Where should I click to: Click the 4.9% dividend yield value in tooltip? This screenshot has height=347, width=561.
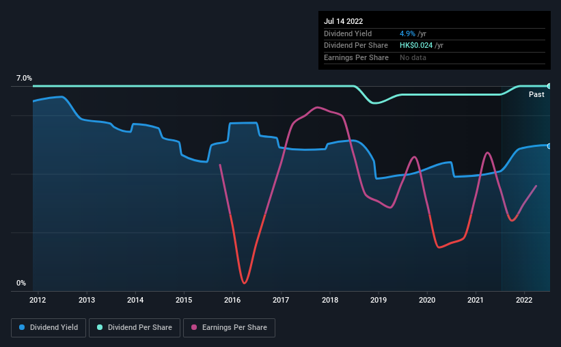[407, 33]
